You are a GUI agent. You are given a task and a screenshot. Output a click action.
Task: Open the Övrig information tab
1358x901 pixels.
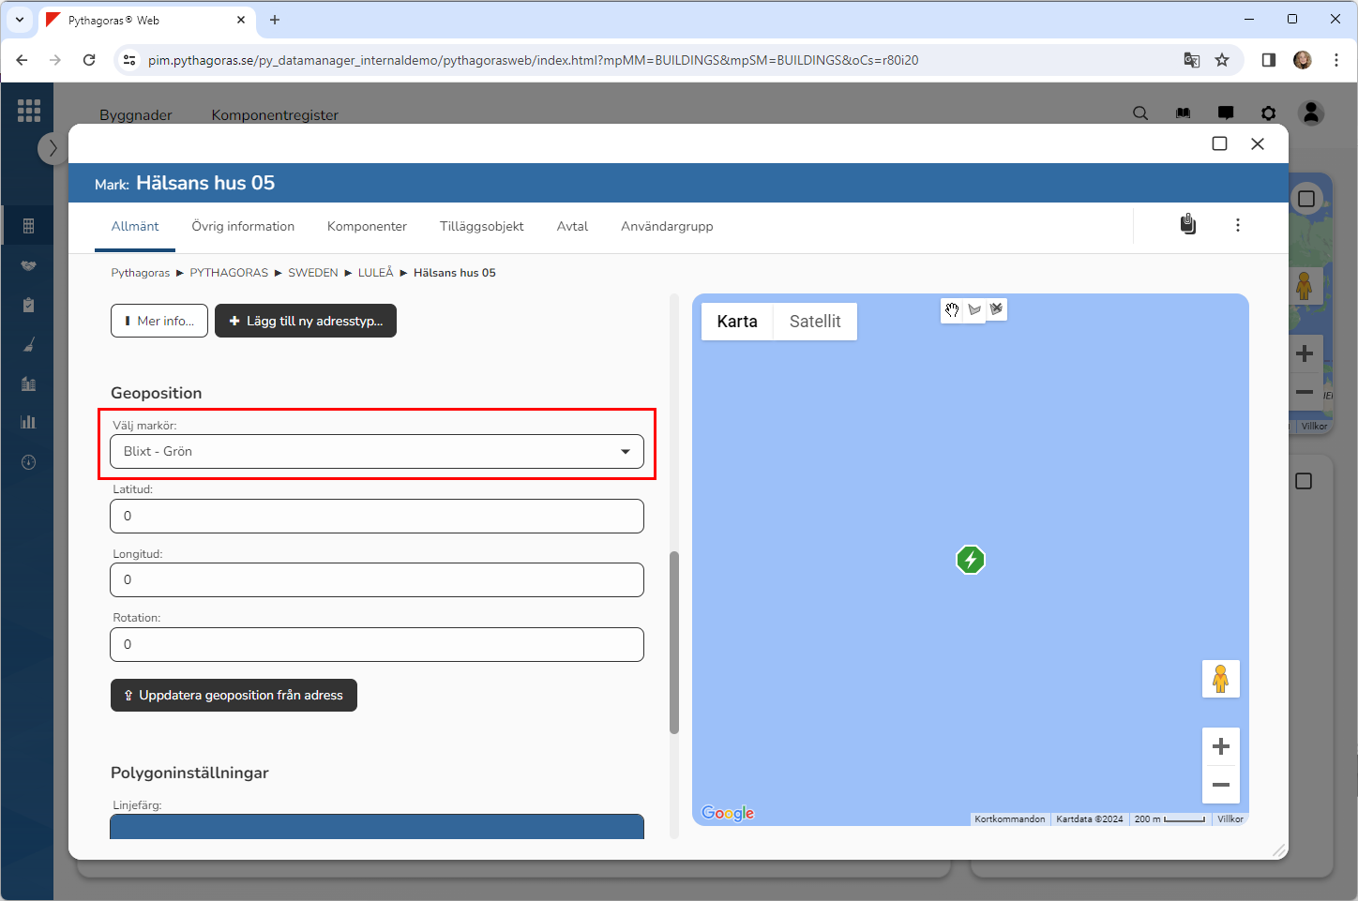pyautogui.click(x=243, y=227)
